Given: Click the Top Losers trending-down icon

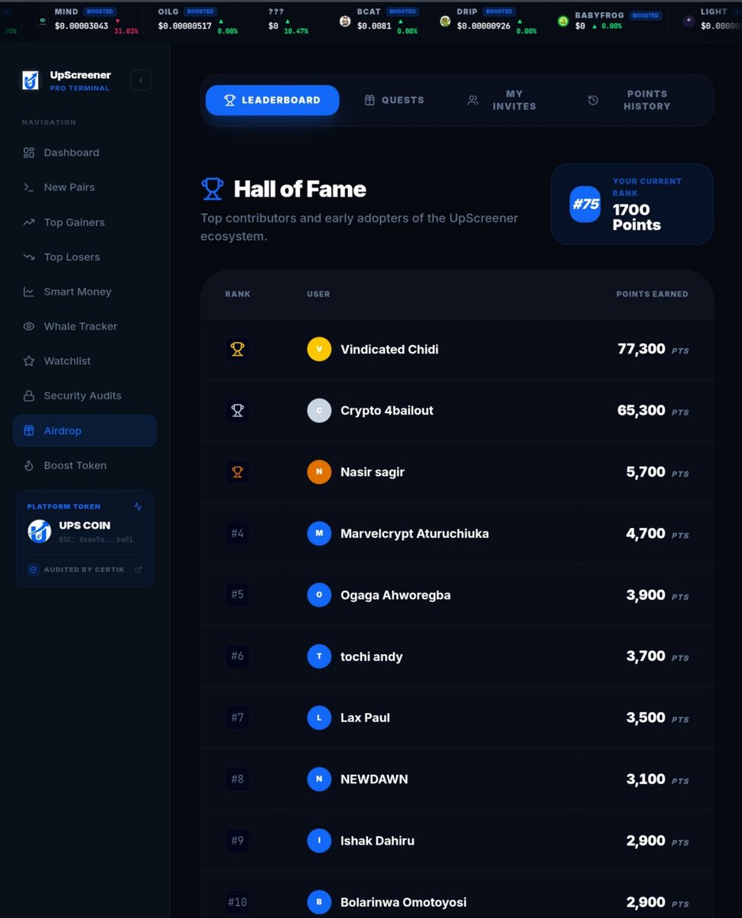Looking at the screenshot, I should (x=29, y=257).
